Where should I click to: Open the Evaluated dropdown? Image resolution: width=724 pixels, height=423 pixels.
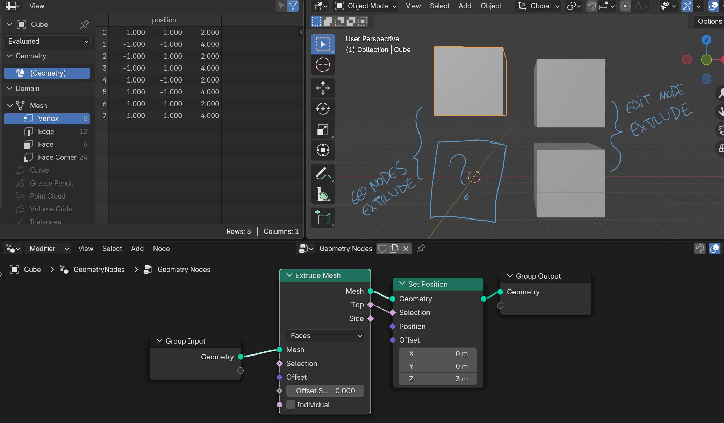(47, 41)
